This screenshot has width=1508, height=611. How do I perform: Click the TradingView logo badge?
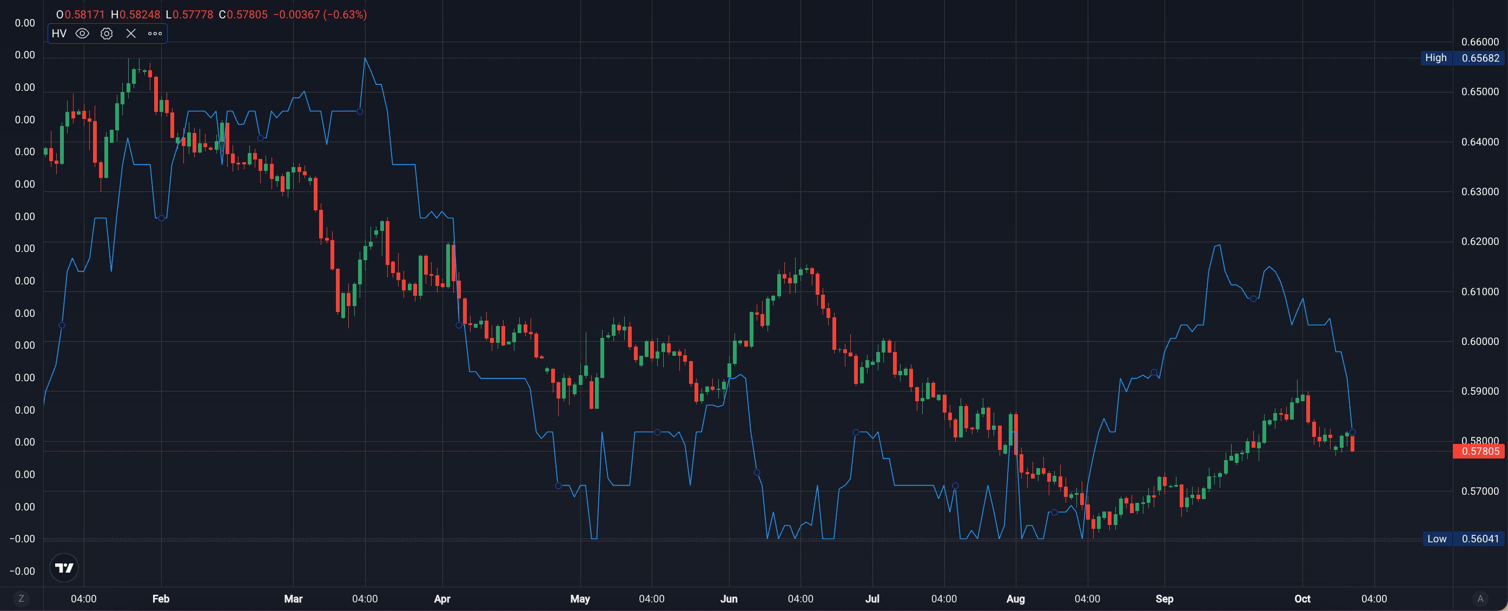[64, 567]
